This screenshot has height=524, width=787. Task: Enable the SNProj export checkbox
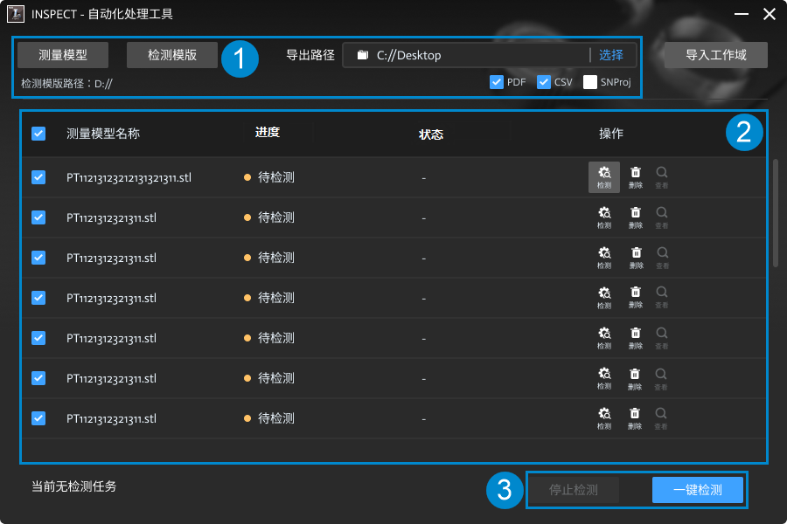590,82
